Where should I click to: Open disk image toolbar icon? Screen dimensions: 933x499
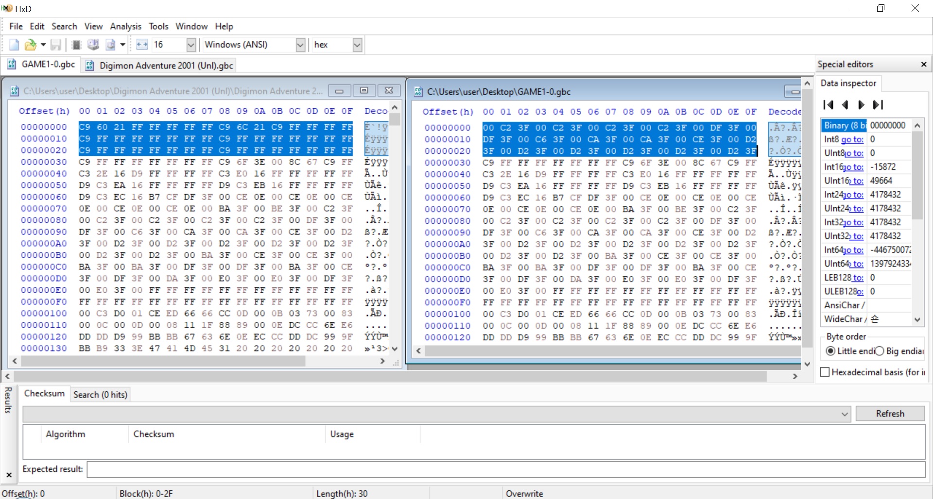[x=111, y=45]
